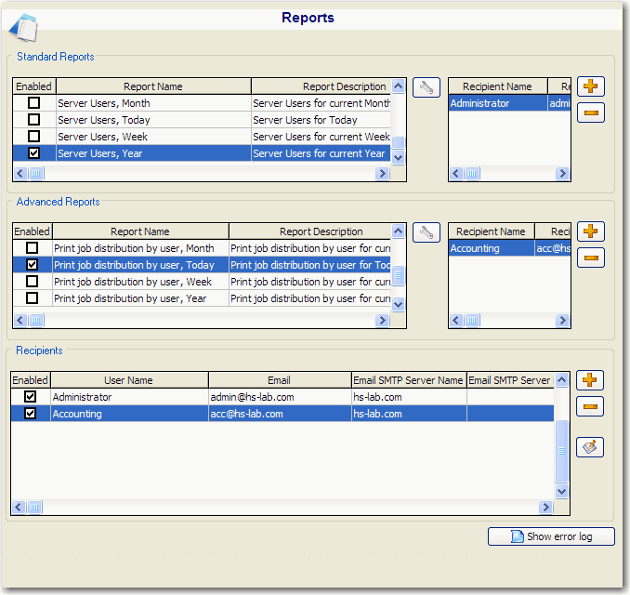Click vertical scrollbar thumb in Advanced Reports

tap(398, 275)
